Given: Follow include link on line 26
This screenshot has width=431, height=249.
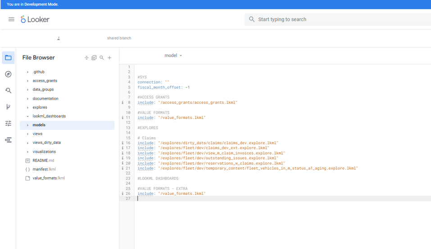Looking at the screenshot, I should 145,194.
